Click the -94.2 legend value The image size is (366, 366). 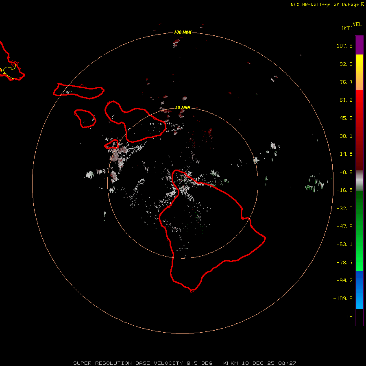pyautogui.click(x=344, y=281)
